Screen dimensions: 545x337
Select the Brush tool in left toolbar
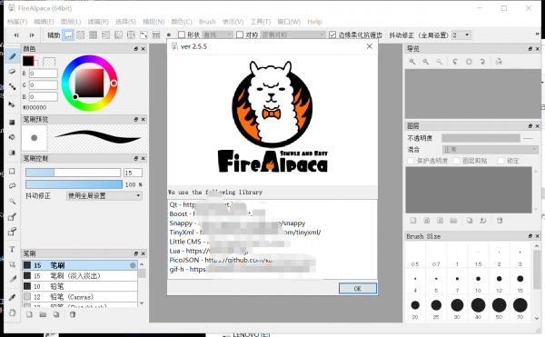click(x=12, y=56)
